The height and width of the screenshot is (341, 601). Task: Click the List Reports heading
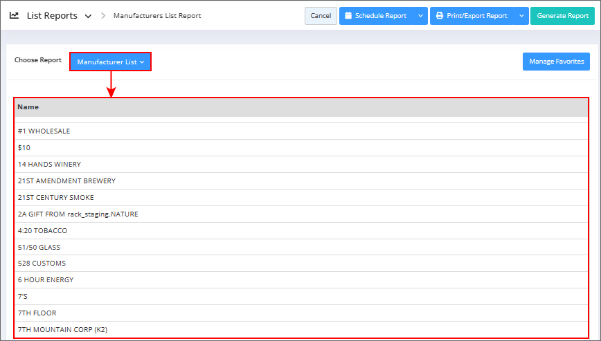[52, 16]
